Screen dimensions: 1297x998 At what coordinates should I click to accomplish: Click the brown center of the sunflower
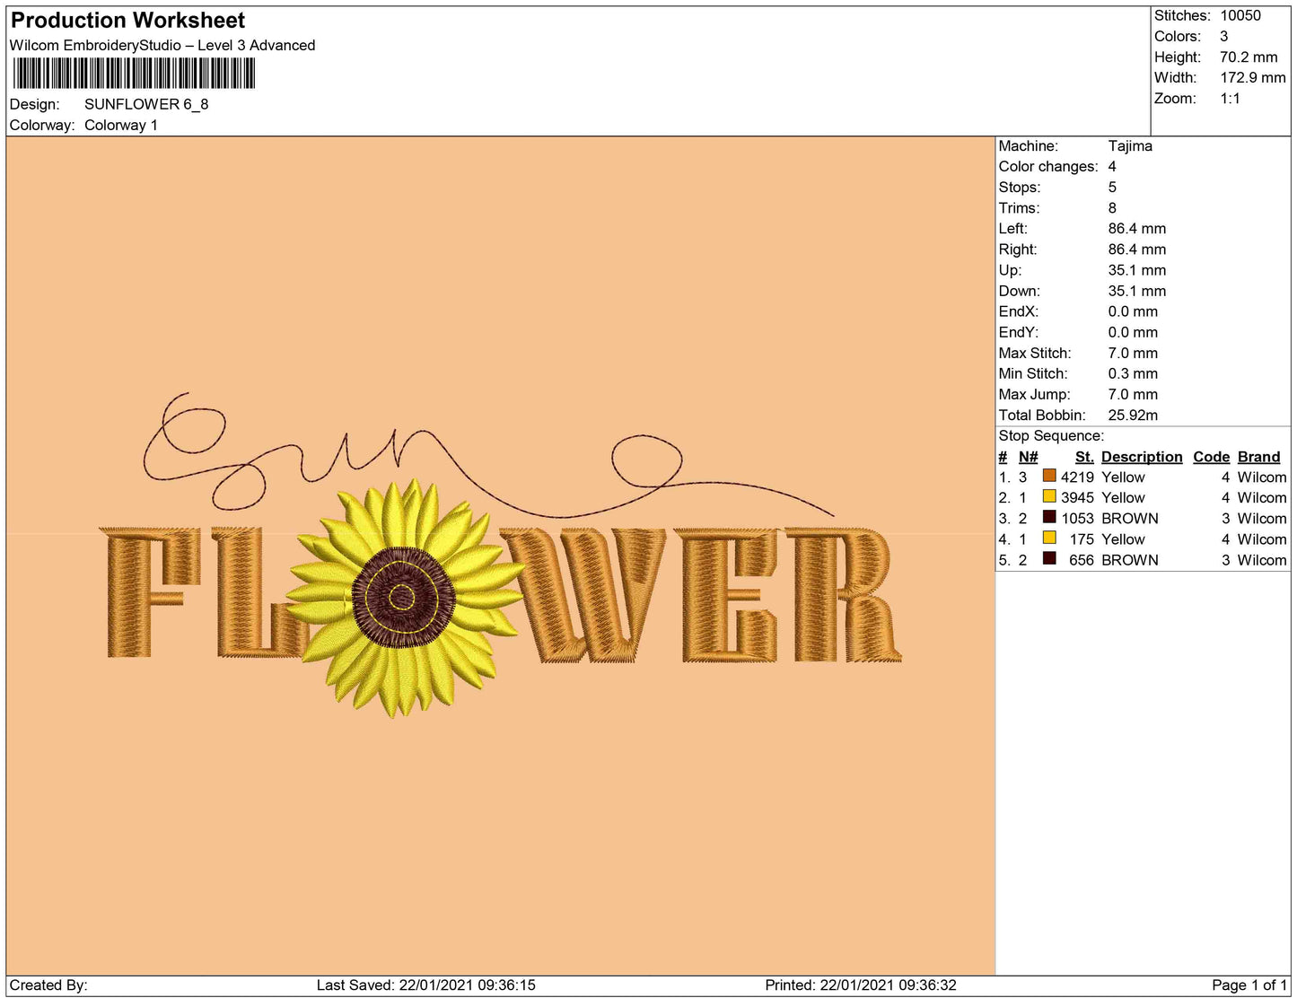[401, 597]
